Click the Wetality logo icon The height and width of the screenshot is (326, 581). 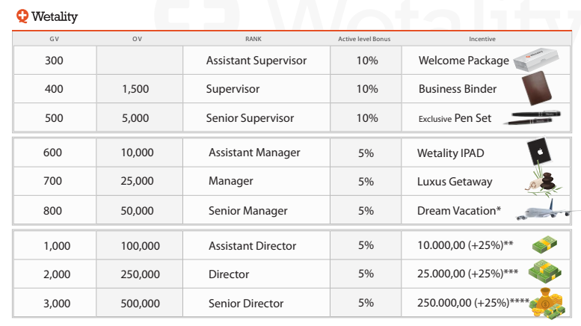coord(22,16)
